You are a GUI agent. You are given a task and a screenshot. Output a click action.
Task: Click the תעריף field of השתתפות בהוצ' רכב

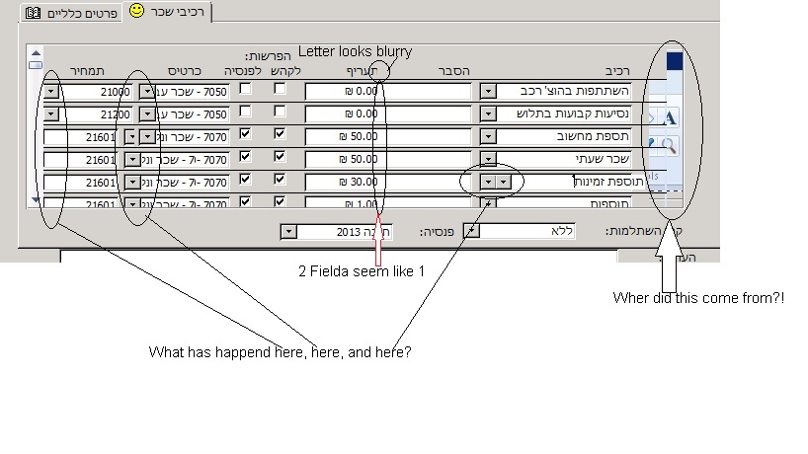coord(343,92)
